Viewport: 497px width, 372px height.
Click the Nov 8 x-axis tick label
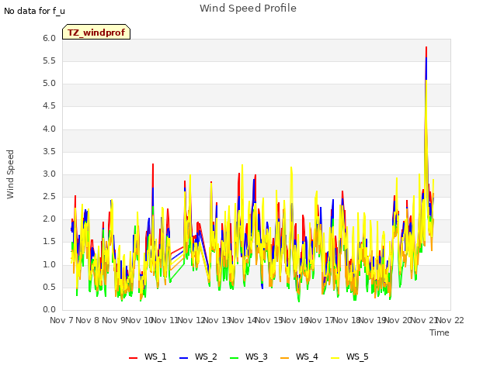pyautogui.click(x=88, y=320)
